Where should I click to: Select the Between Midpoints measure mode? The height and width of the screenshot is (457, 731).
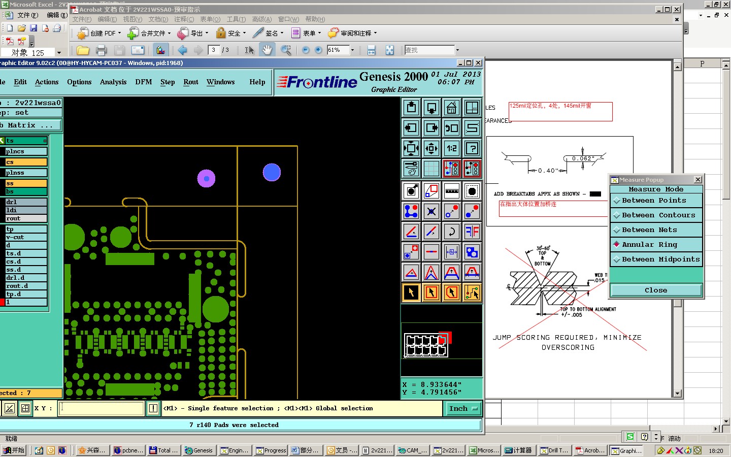[x=656, y=259]
